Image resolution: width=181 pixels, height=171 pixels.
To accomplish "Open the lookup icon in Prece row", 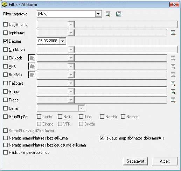I will coord(173,100).
